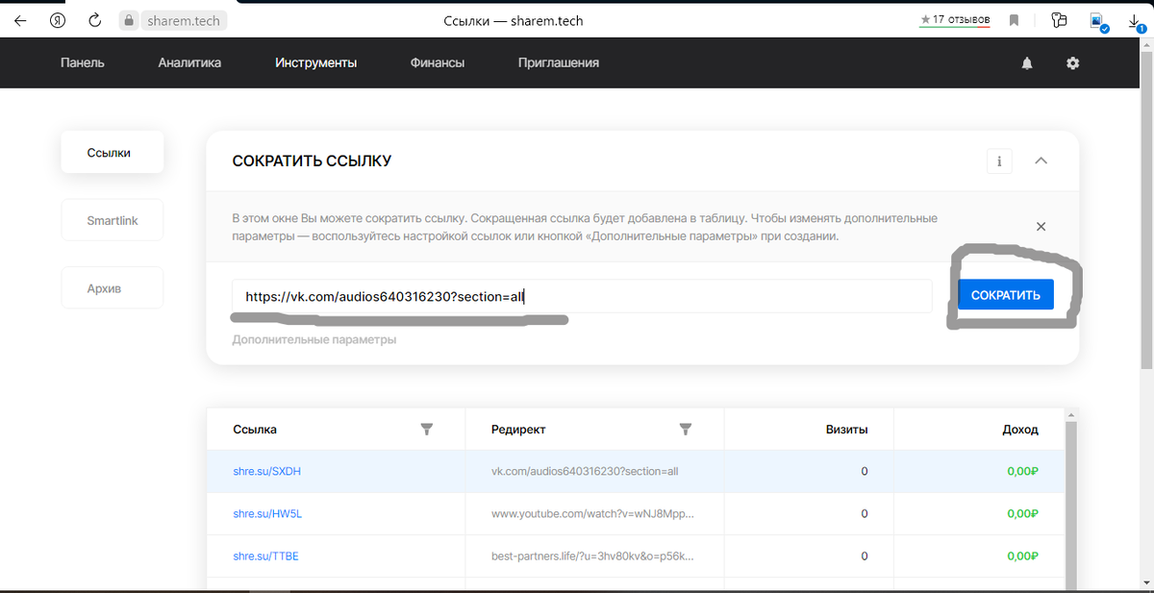This screenshot has height=593, width=1154.
Task: Focus the URL input with vk.com link
Action: click(x=582, y=296)
